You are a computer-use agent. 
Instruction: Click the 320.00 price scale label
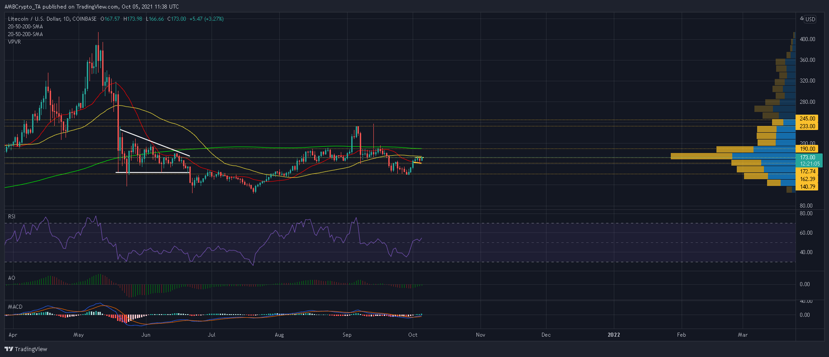click(x=807, y=81)
